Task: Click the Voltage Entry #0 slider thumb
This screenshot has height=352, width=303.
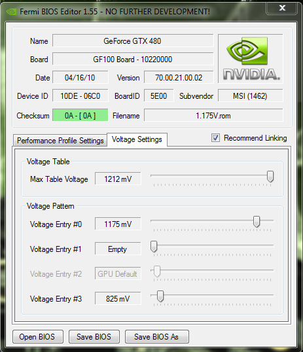Action: coord(257,222)
